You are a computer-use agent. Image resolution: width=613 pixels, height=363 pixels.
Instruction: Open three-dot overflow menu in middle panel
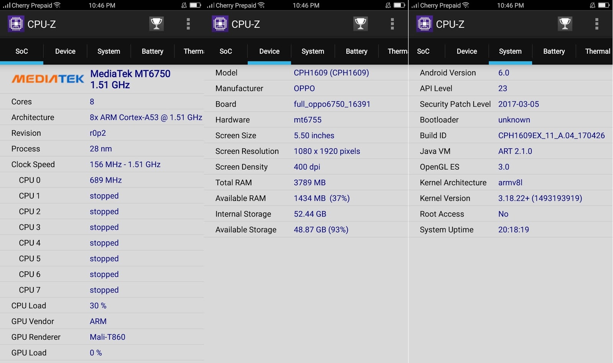click(x=392, y=24)
